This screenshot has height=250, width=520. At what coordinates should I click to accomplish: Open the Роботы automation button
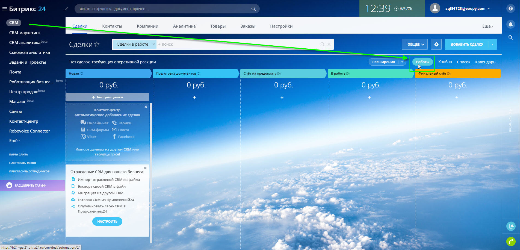(x=422, y=62)
